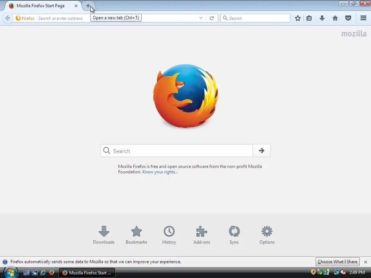Focus the toolbar Search box
The image size is (371, 278).
point(255,18)
